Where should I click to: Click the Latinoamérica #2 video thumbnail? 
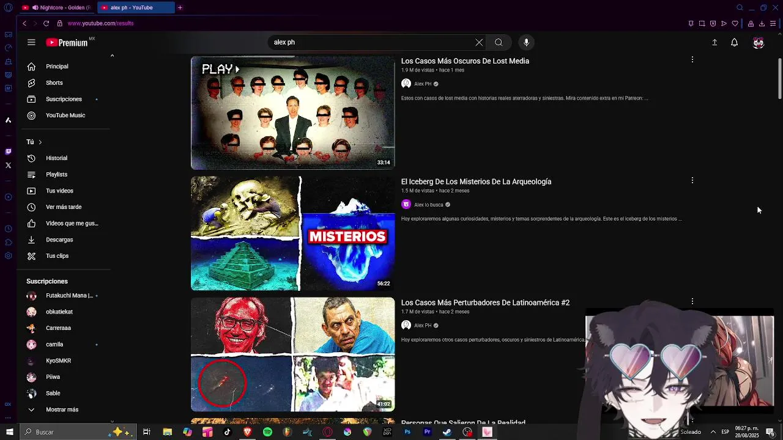point(292,354)
